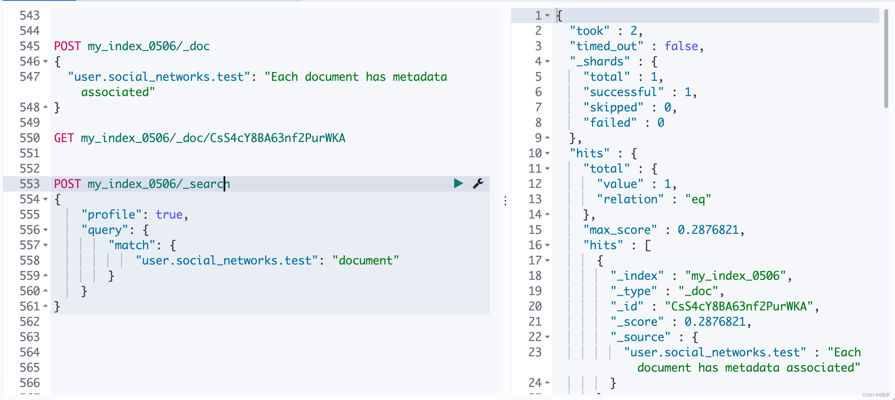
Task: Click the "profile": true line
Action: pyautogui.click(x=135, y=215)
